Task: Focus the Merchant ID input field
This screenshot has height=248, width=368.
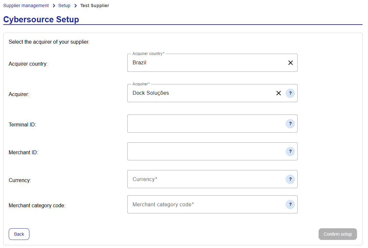Action: click(x=212, y=151)
